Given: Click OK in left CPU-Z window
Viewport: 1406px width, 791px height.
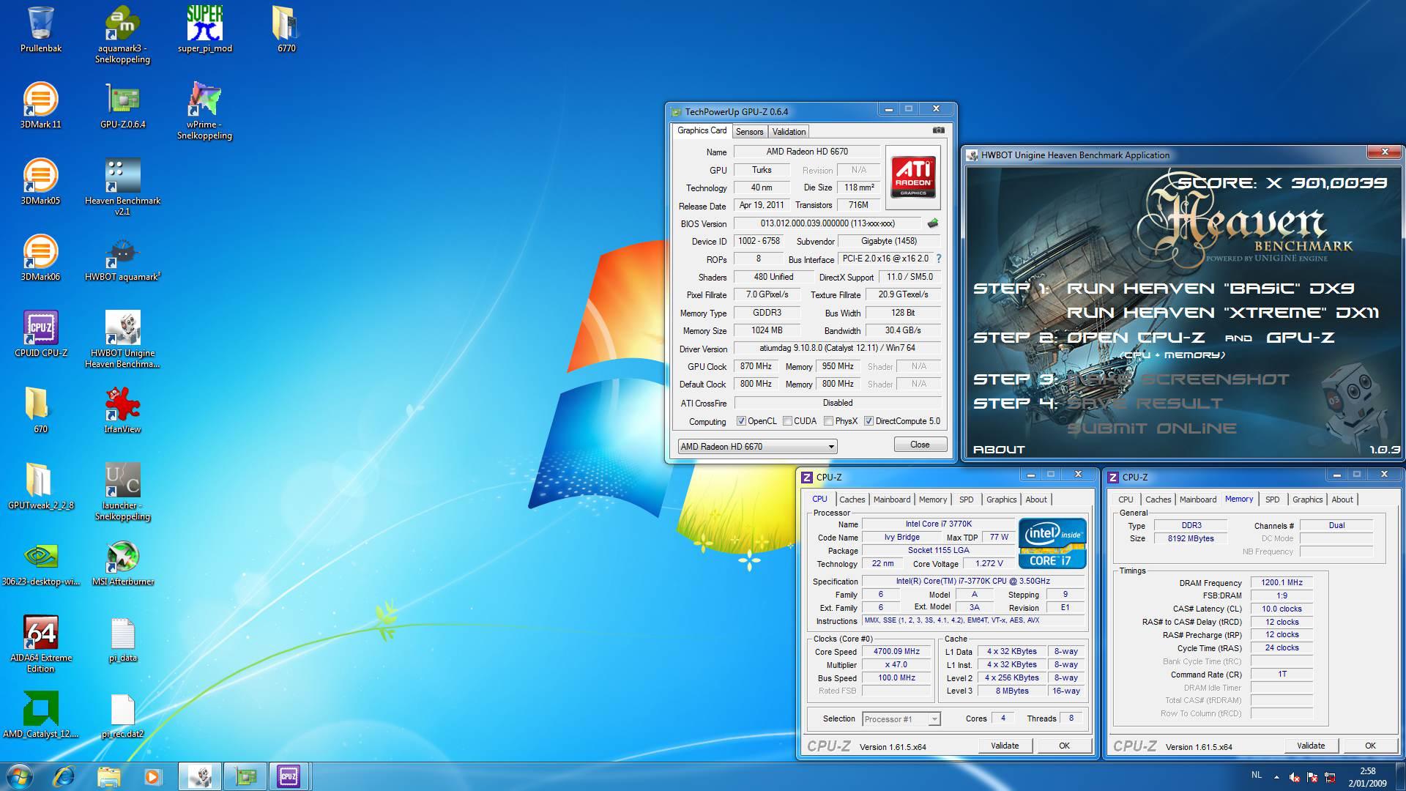Looking at the screenshot, I should click(x=1064, y=746).
